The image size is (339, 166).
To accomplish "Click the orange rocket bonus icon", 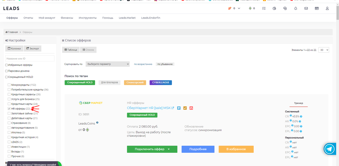I will (x=229, y=8).
